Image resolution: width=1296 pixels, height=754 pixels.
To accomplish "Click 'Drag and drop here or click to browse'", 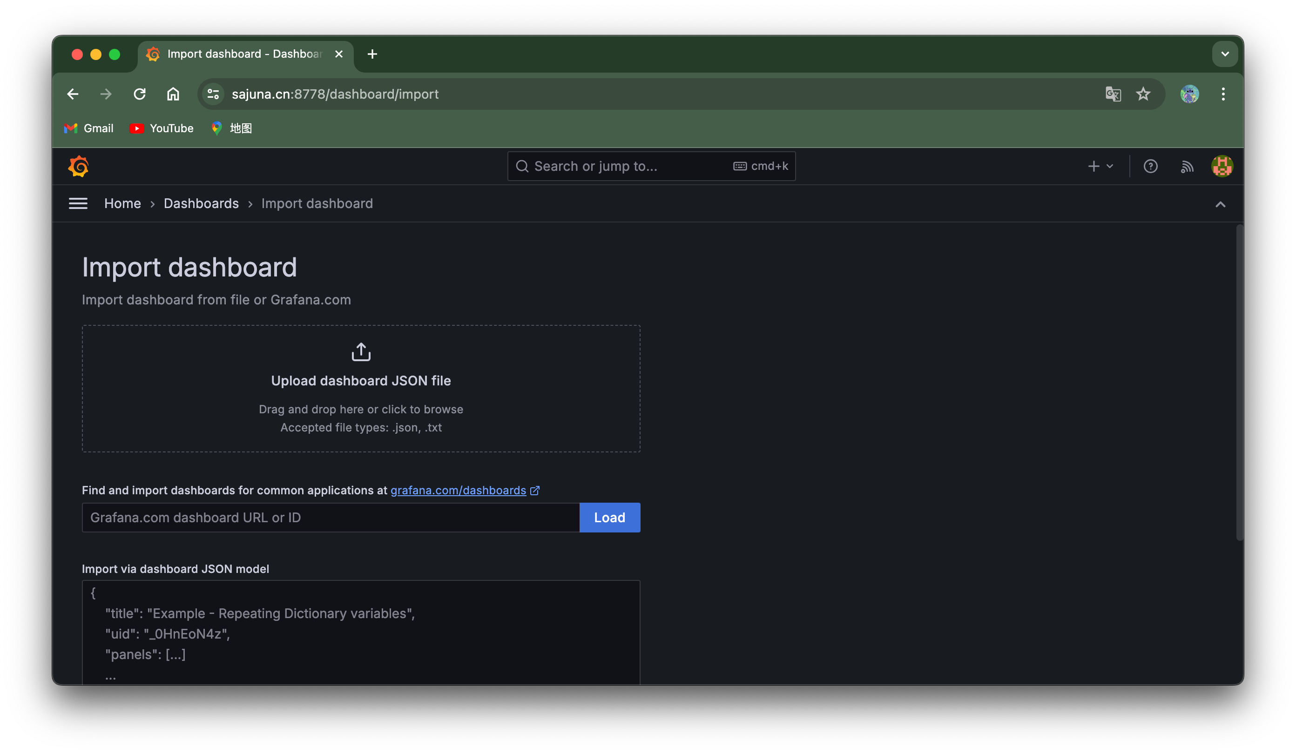I will [361, 410].
